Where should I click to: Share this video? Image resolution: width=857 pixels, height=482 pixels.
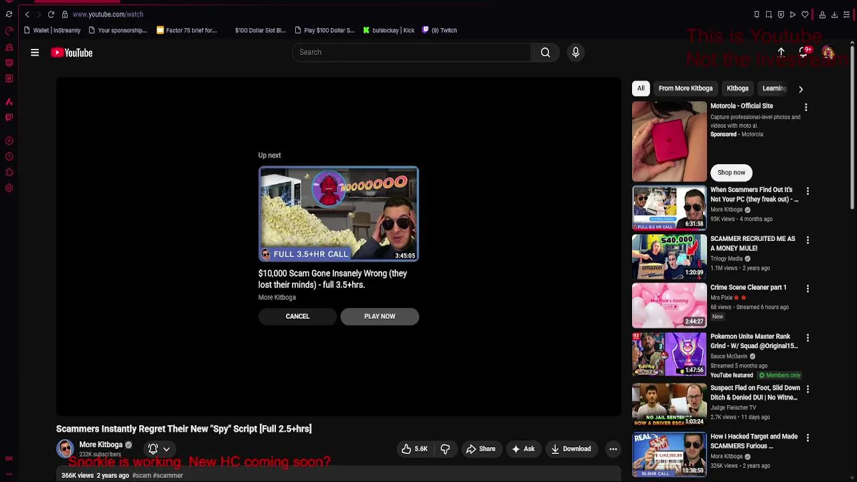point(481,449)
